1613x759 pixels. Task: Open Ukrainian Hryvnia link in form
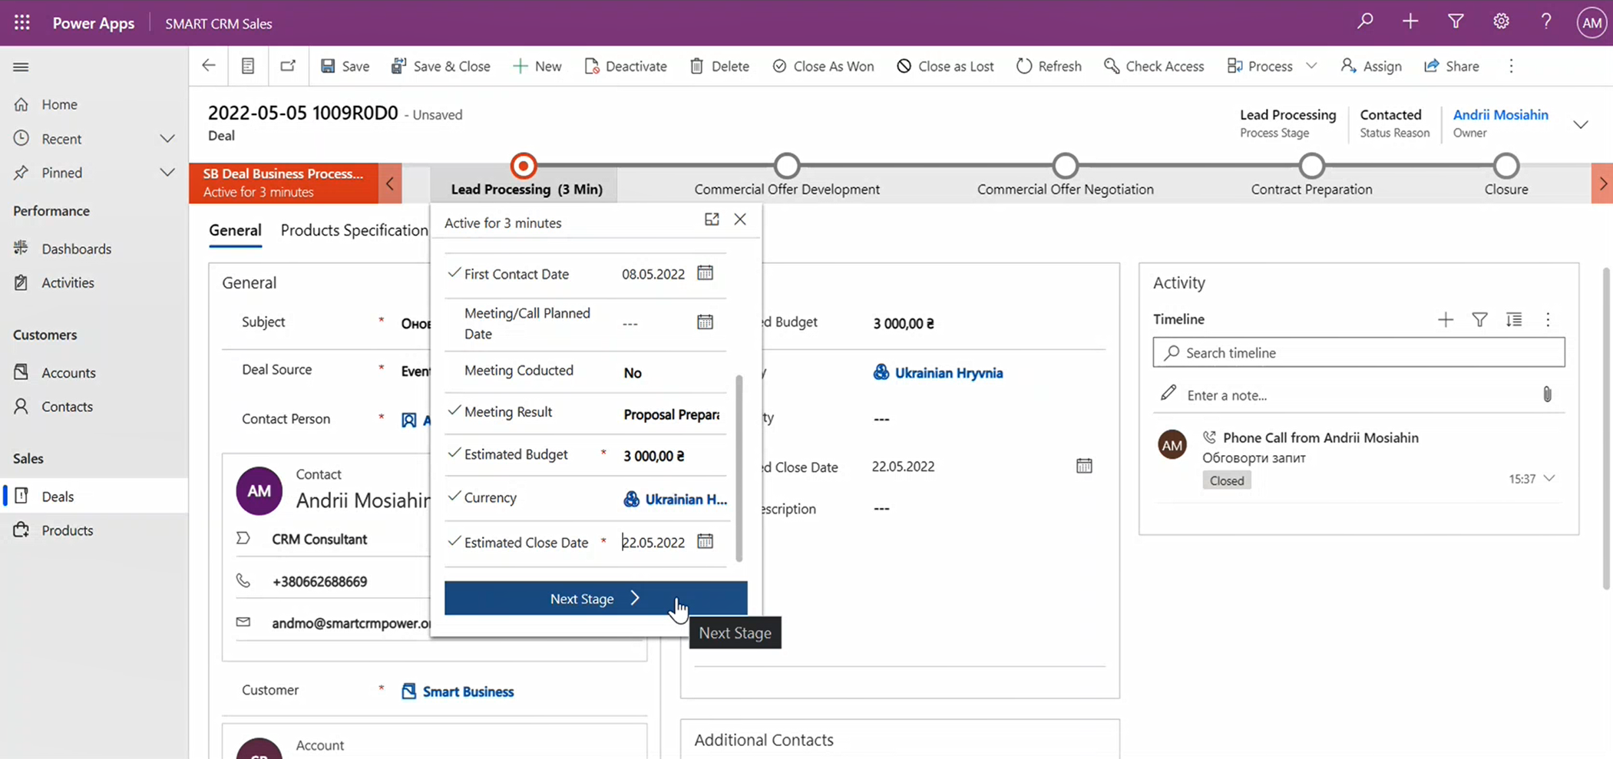click(948, 373)
